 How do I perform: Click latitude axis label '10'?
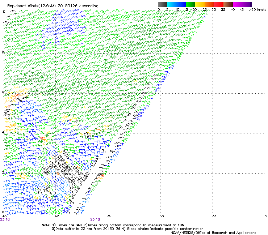click(x=3, y=12)
